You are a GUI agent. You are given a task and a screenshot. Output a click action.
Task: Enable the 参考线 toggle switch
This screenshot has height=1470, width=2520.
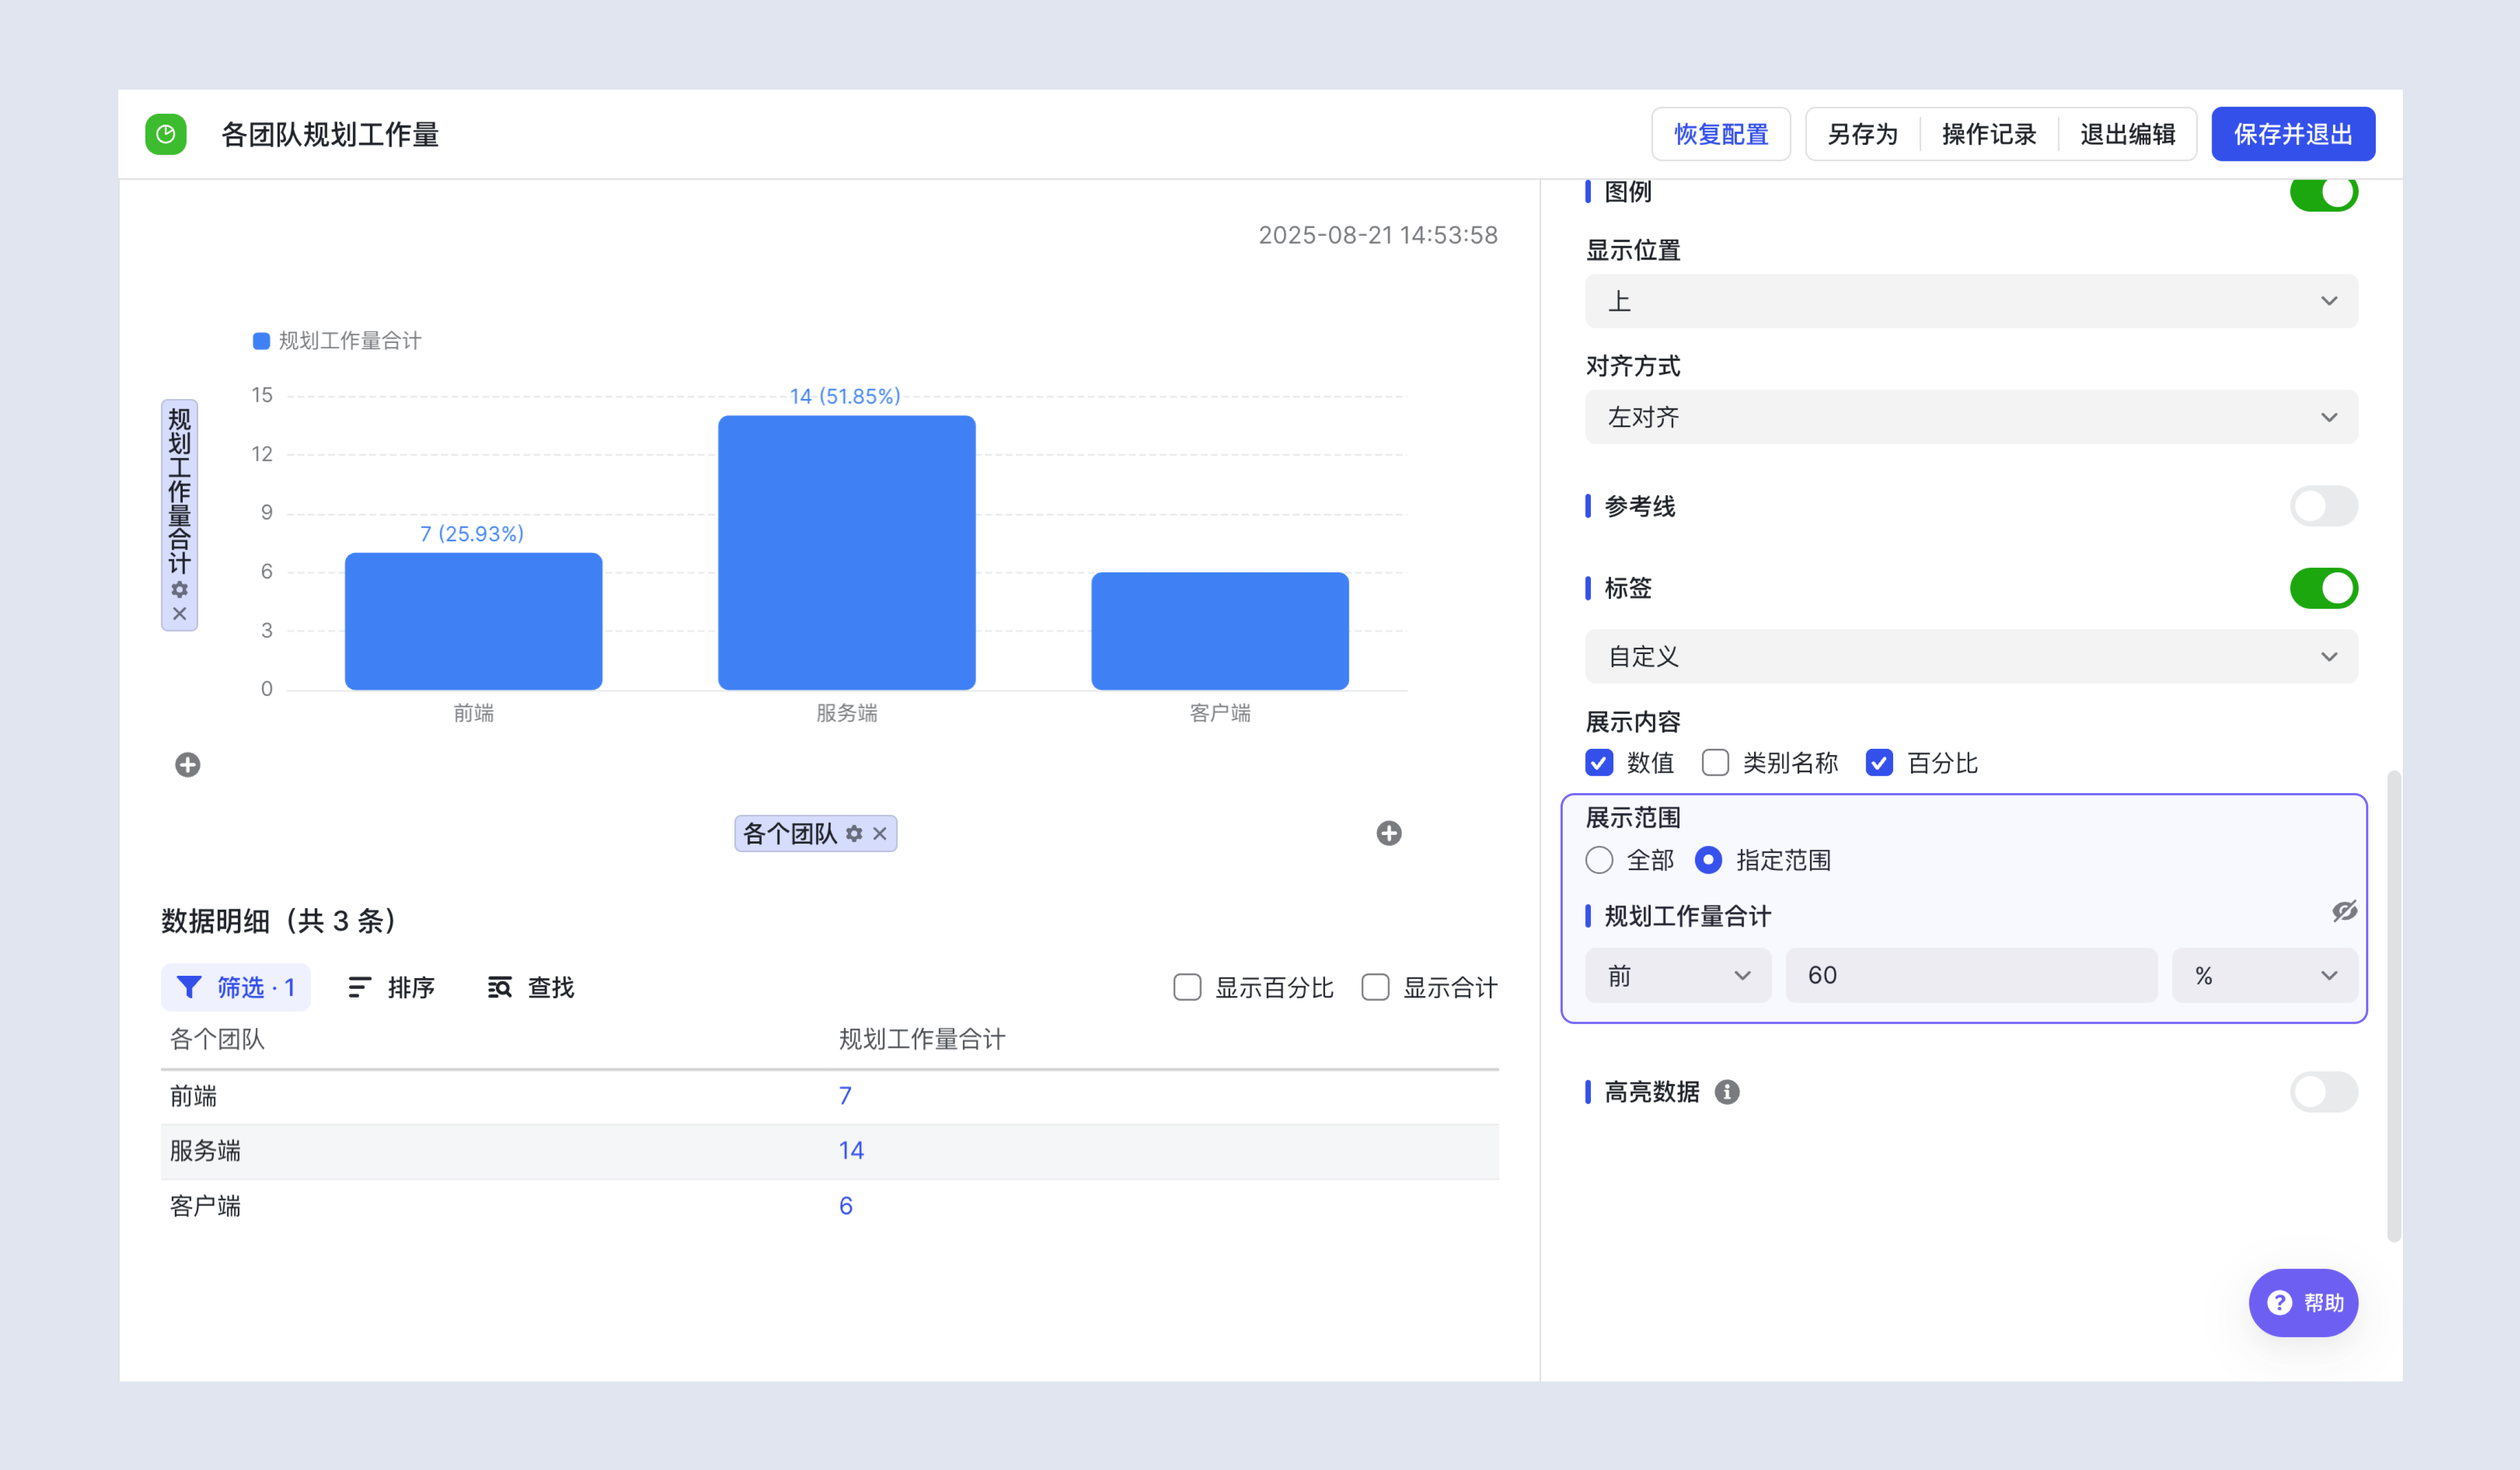[x=2324, y=506]
